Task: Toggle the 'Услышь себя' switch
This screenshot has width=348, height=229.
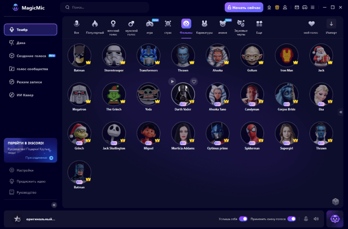Action: tap(243, 219)
